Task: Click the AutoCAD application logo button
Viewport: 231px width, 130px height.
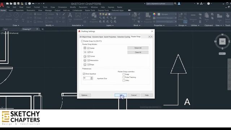Action: pos(1,5)
